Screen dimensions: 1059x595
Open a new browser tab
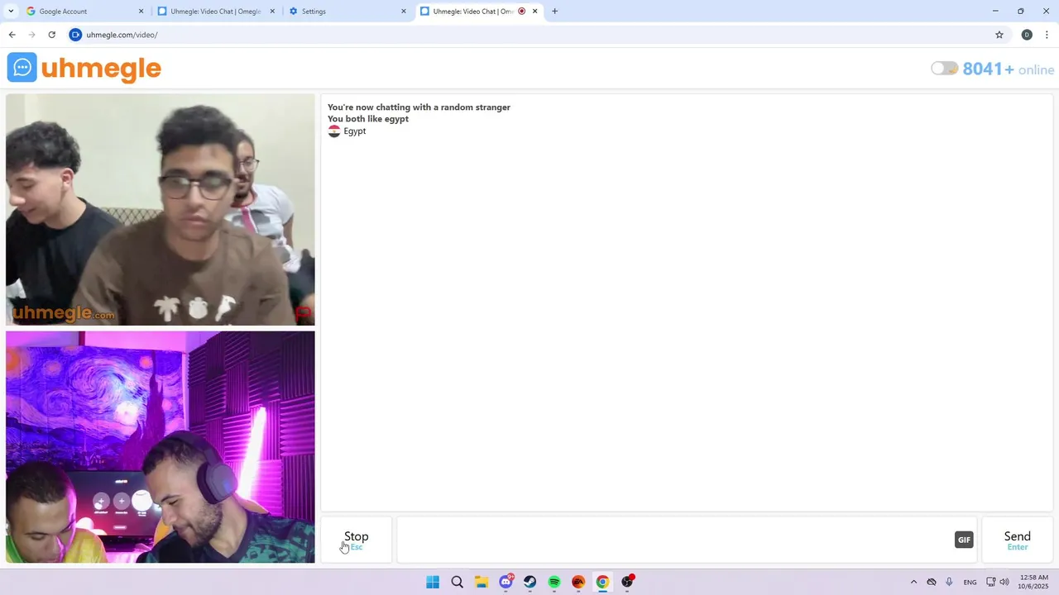click(x=554, y=12)
